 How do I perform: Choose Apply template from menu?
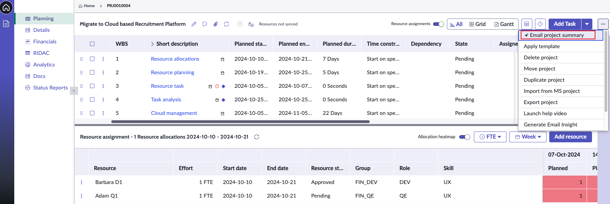(561, 46)
